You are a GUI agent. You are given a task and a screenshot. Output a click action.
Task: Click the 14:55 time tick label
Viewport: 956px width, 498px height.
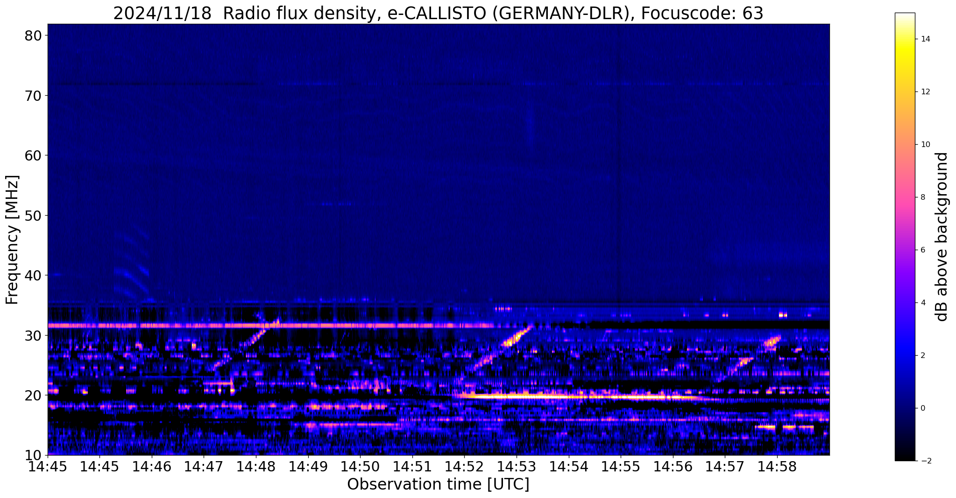tap(621, 467)
